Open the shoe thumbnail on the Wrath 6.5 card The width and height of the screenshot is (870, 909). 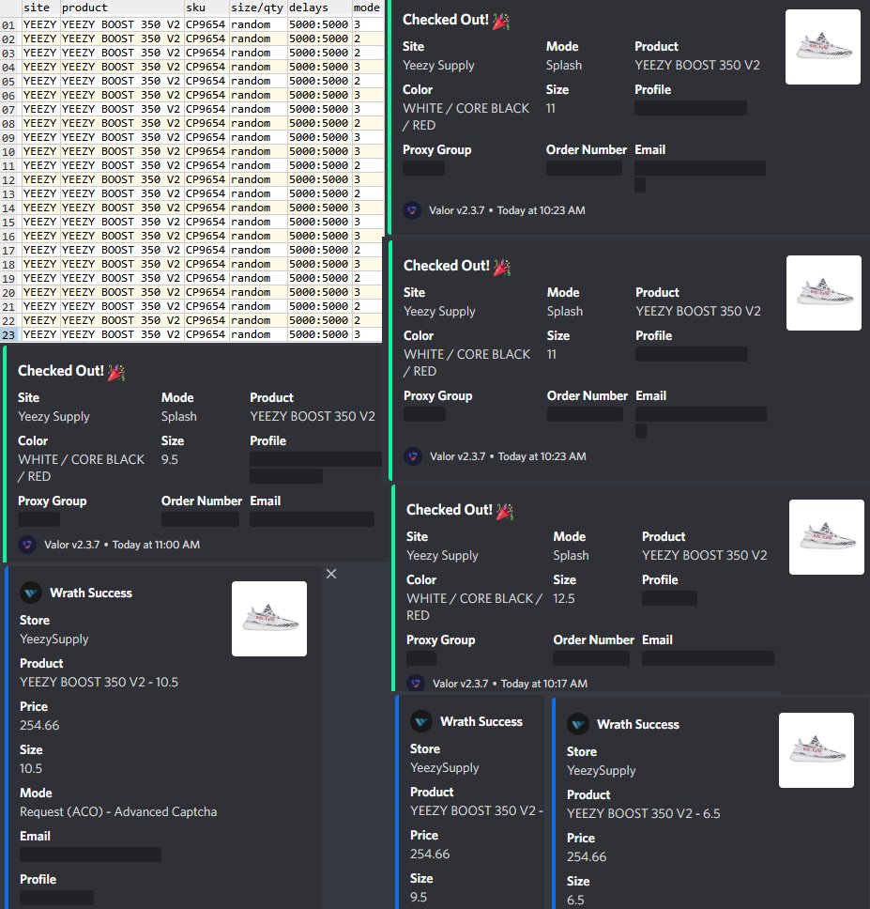tap(817, 750)
